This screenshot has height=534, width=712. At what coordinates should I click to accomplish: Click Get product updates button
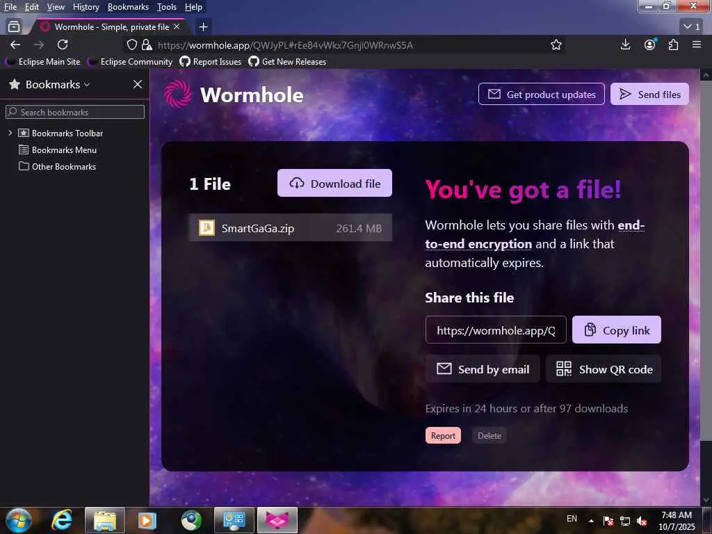pos(541,94)
